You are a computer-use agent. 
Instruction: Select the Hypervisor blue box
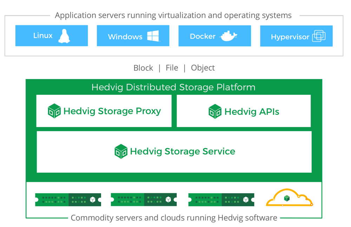click(296, 36)
